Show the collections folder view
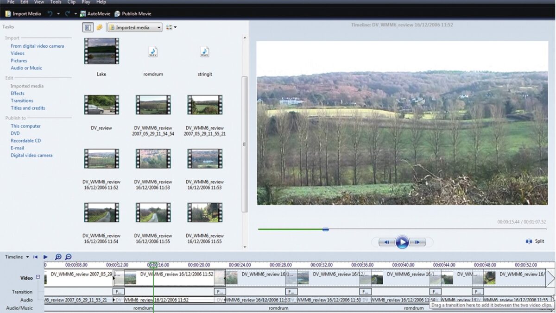 [99, 27]
